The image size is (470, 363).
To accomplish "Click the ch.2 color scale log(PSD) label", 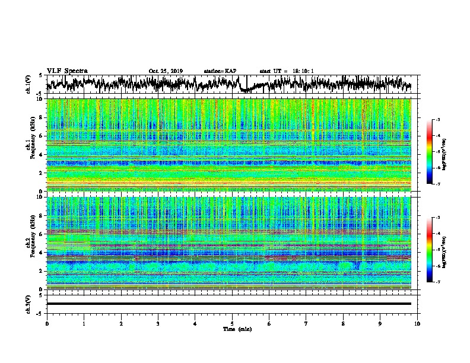I will [444, 252].
